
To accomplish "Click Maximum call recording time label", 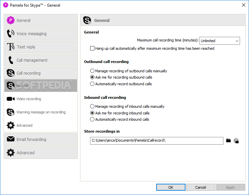I will click(168, 40).
